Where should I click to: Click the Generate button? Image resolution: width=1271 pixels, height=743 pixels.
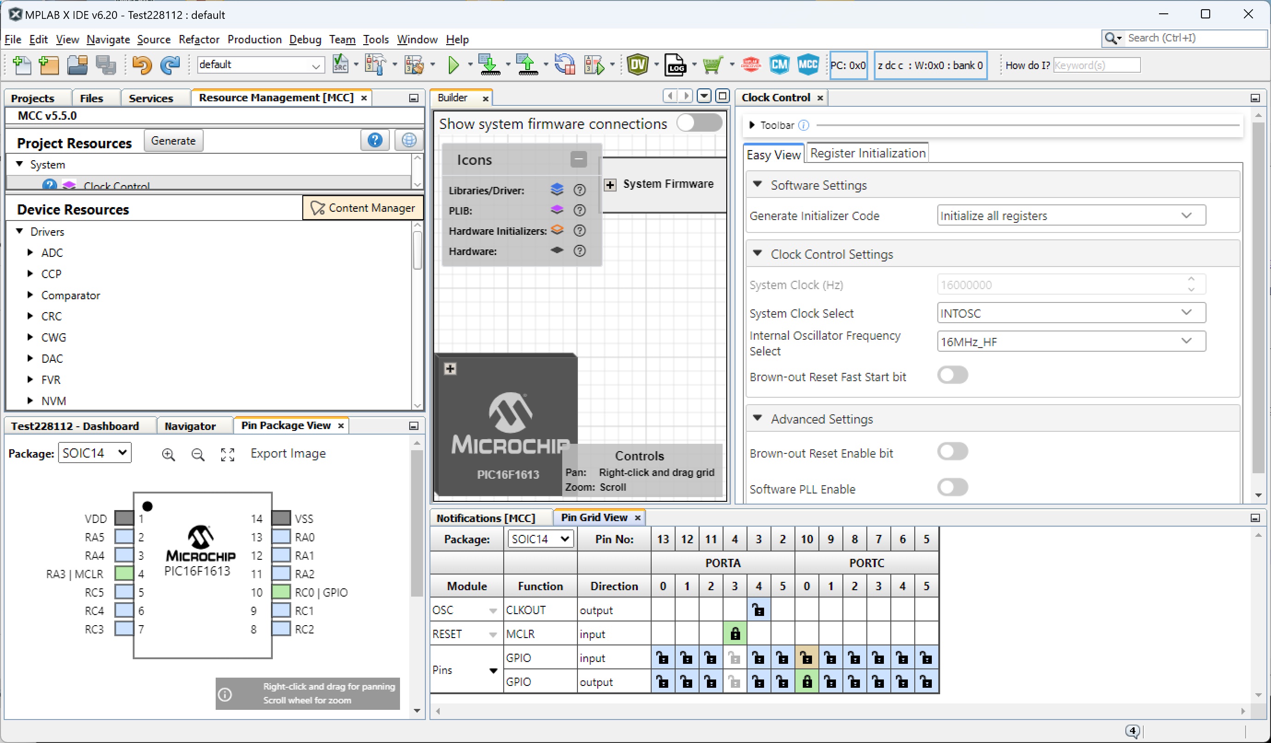click(x=173, y=140)
